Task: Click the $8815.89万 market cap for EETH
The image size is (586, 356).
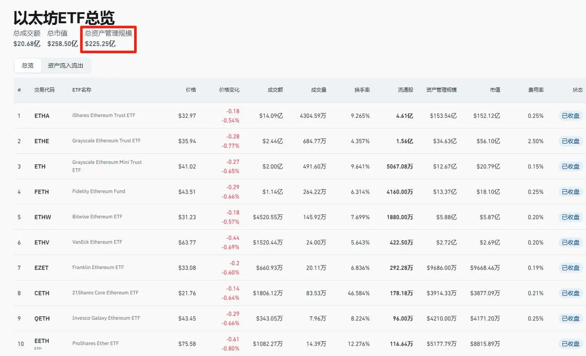Action: (485, 344)
